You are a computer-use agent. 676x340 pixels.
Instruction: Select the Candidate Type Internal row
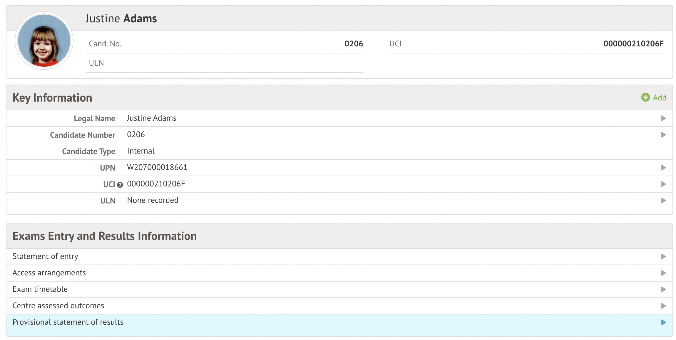coord(141,151)
